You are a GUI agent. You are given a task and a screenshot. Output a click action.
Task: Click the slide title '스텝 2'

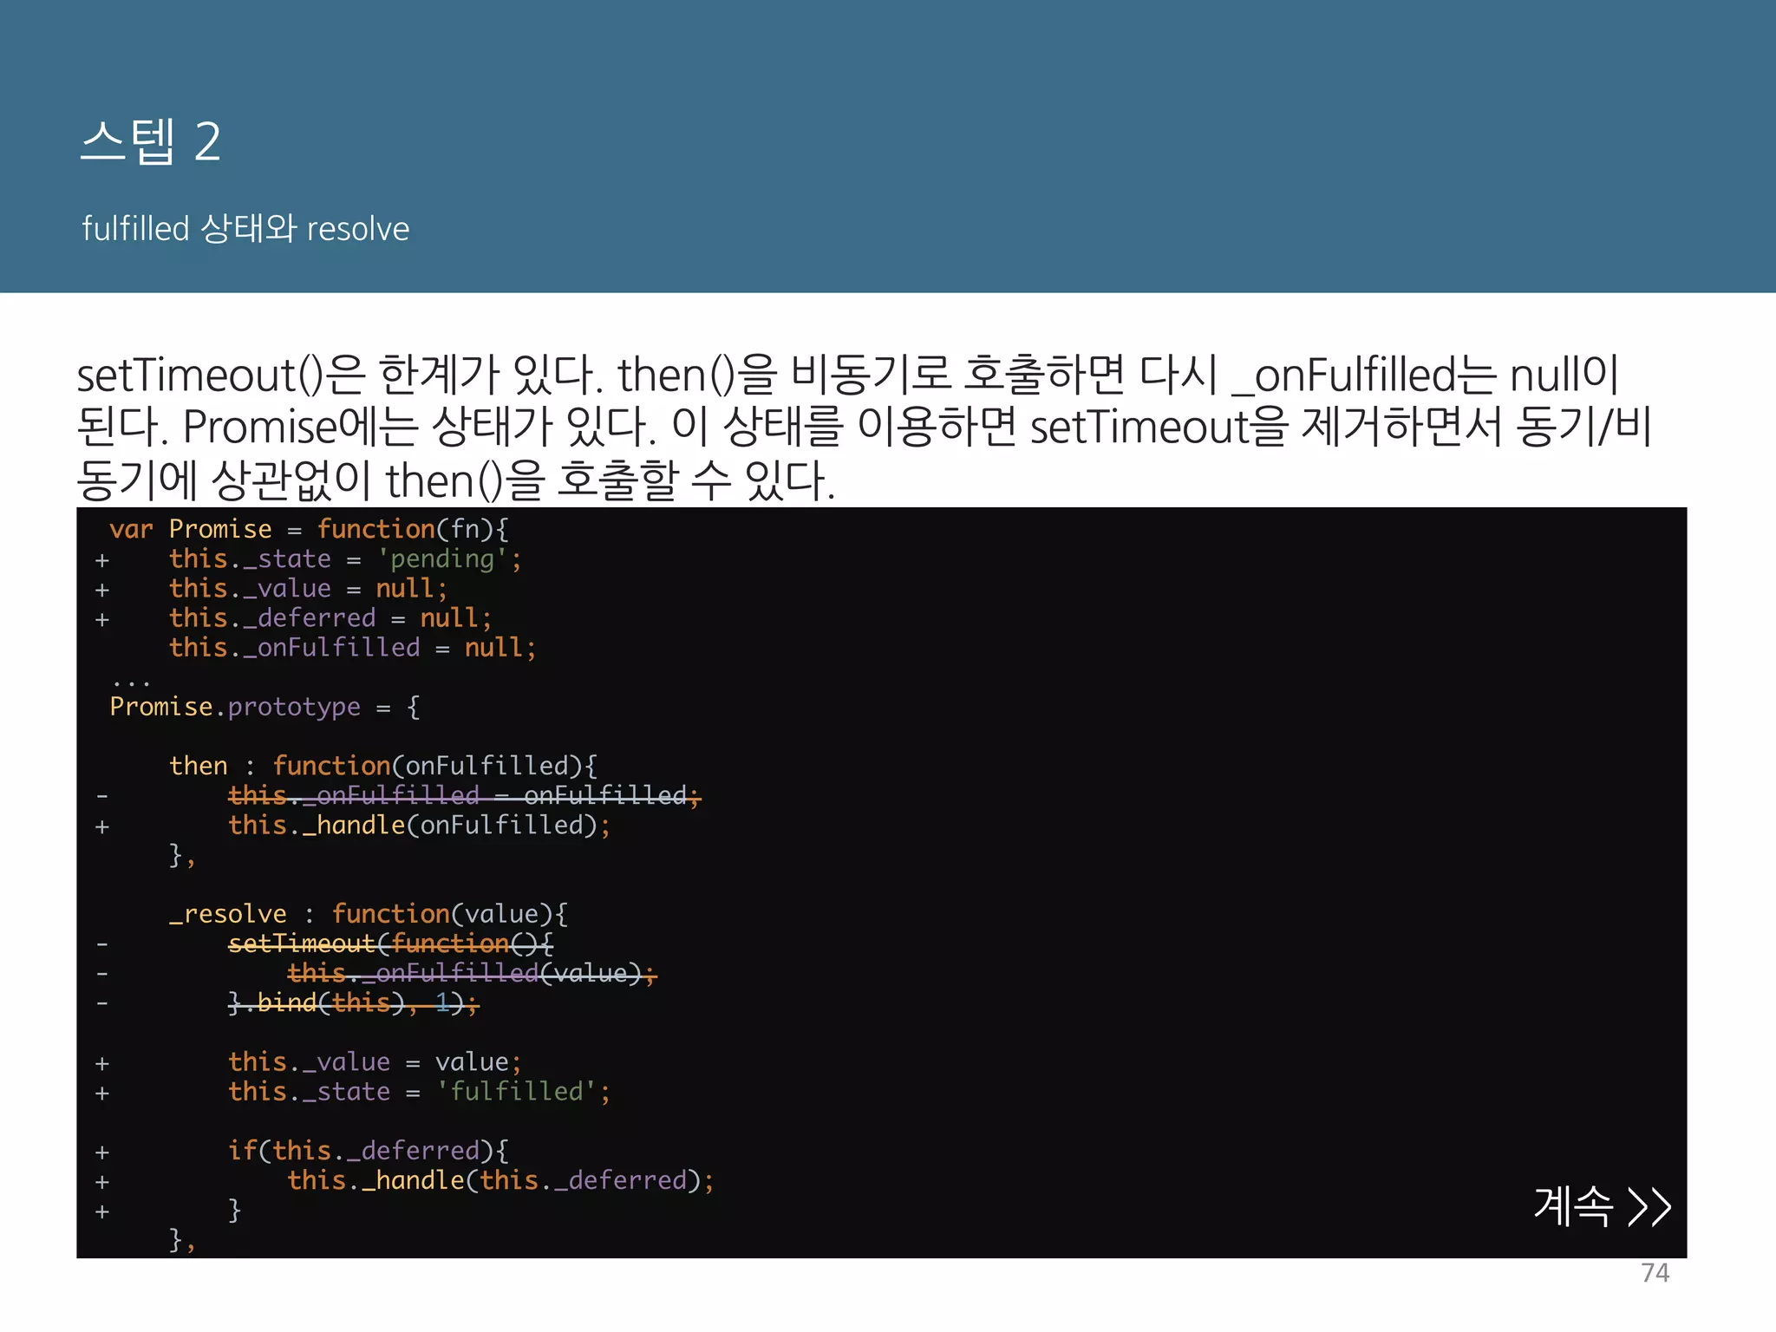coord(151,141)
